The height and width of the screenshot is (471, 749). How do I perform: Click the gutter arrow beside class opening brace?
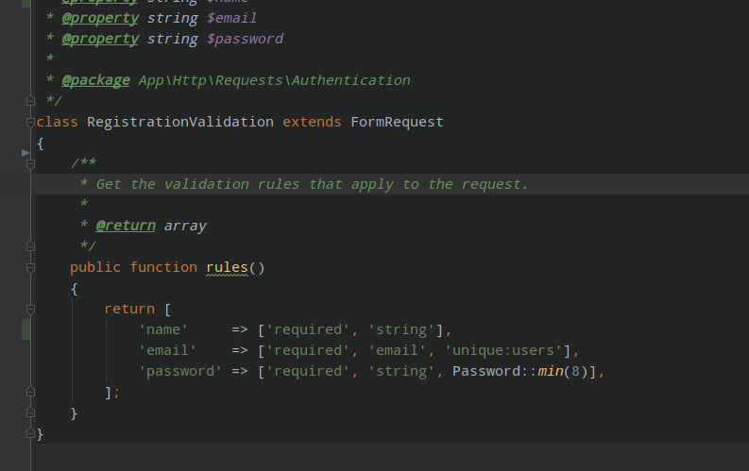26,153
